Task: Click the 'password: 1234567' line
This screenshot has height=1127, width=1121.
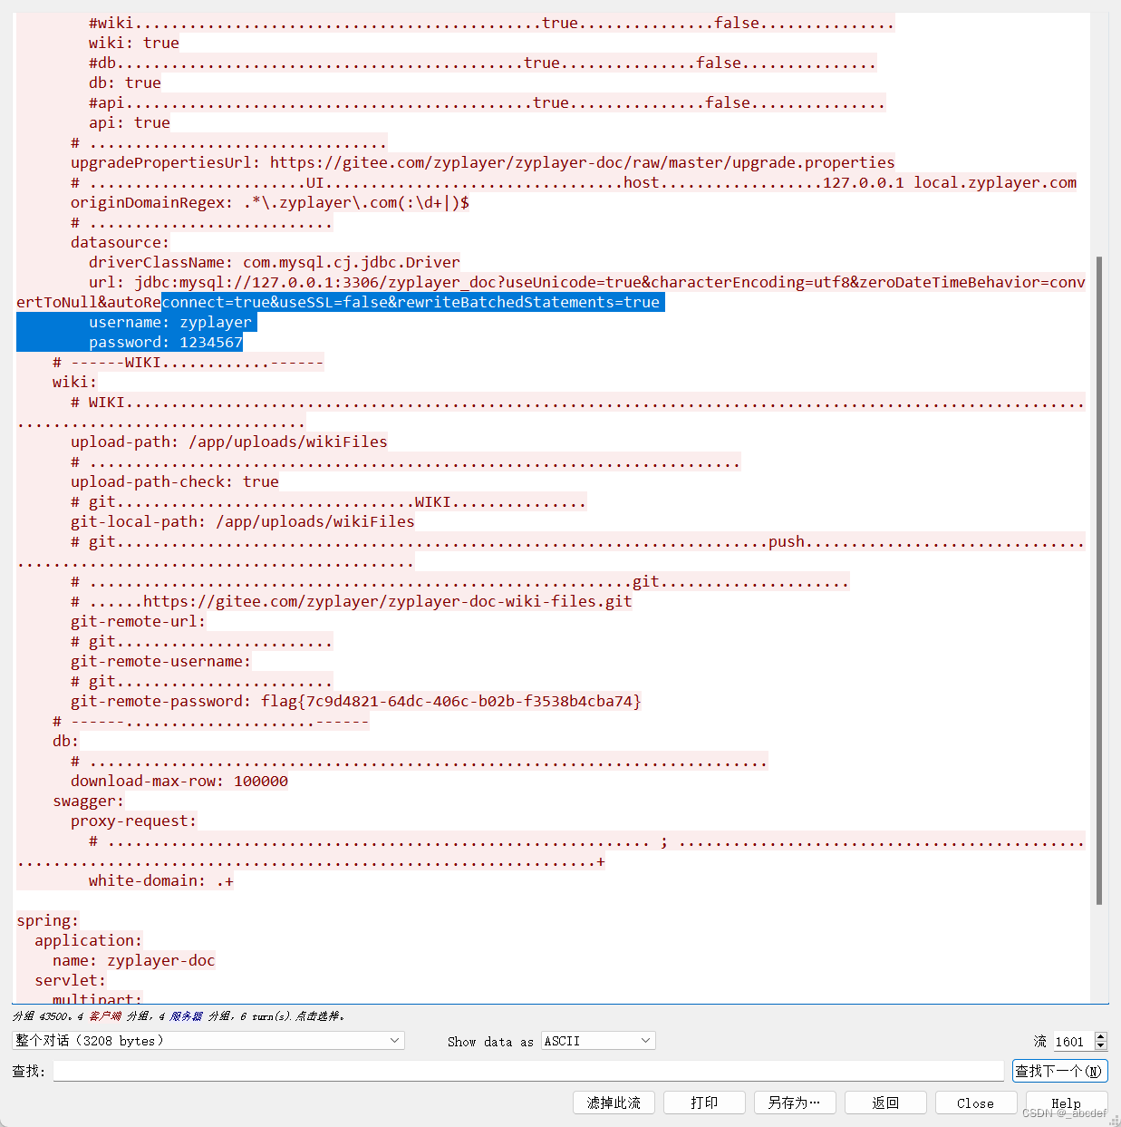Action: 166,342
